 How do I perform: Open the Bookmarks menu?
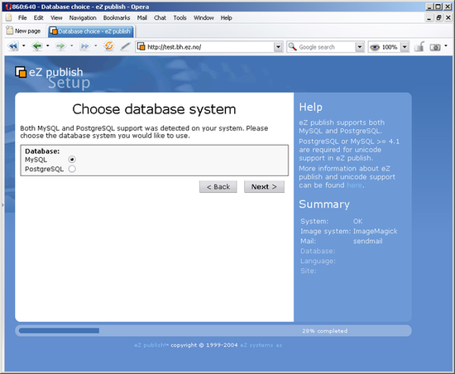tap(117, 18)
